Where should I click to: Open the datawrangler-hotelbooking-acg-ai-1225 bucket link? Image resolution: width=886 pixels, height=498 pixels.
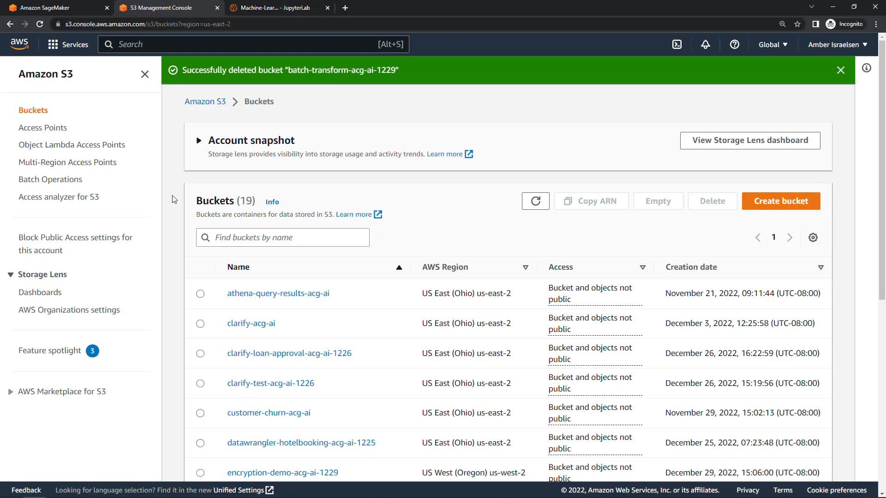tap(301, 443)
